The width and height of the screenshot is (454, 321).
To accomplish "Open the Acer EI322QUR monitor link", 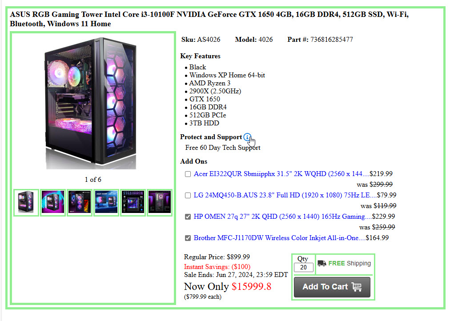I will point(278,174).
